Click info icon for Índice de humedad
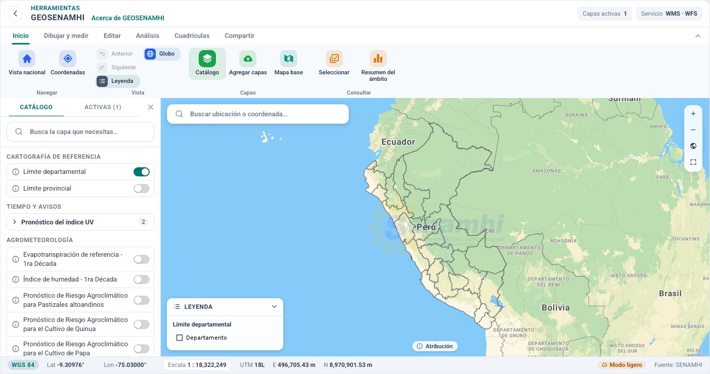Viewport: 710px width, 374px height. click(x=15, y=279)
